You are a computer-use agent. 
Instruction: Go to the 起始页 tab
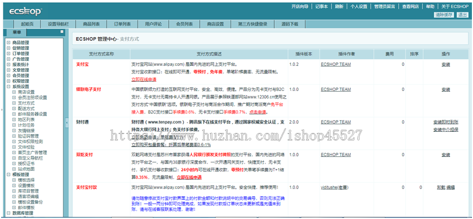(x=27, y=24)
